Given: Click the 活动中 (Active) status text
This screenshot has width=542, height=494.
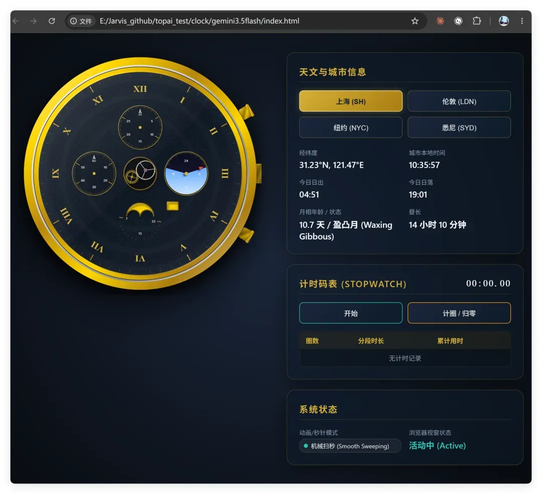Looking at the screenshot, I should (437, 445).
